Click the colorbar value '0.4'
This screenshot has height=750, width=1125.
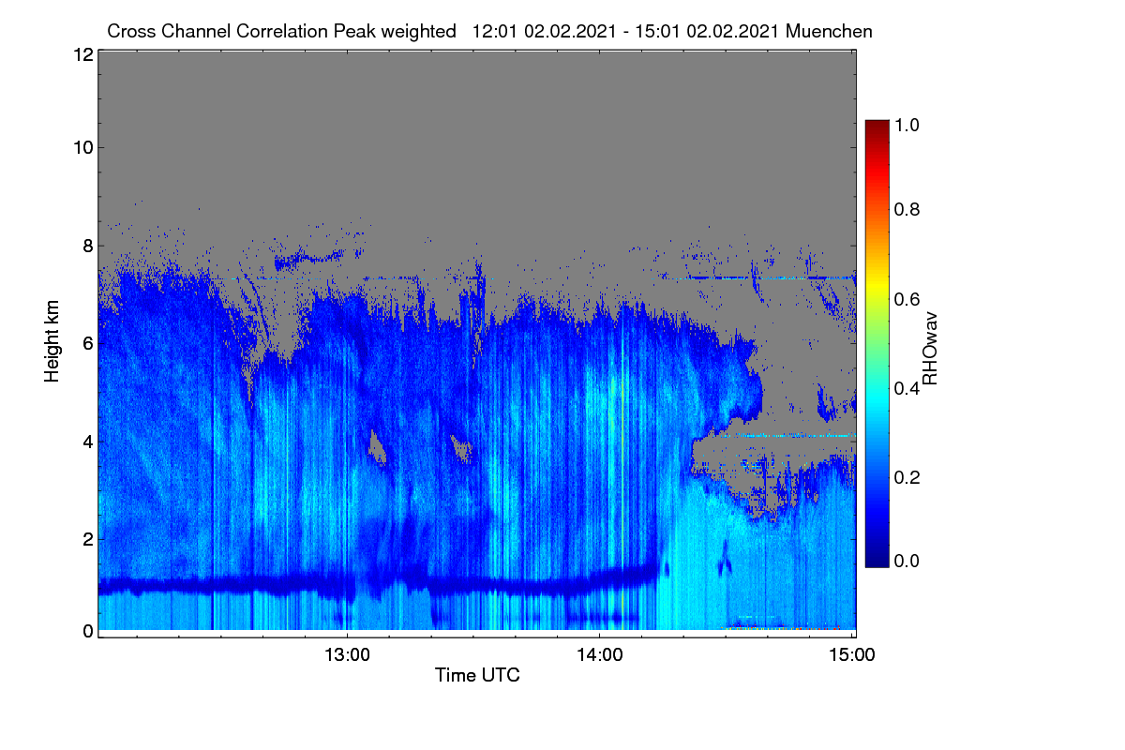(x=907, y=388)
